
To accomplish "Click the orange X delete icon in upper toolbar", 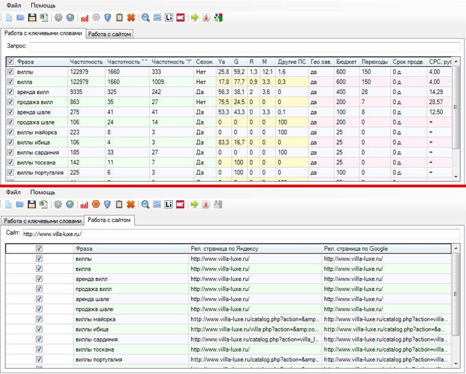I will 131,17.
